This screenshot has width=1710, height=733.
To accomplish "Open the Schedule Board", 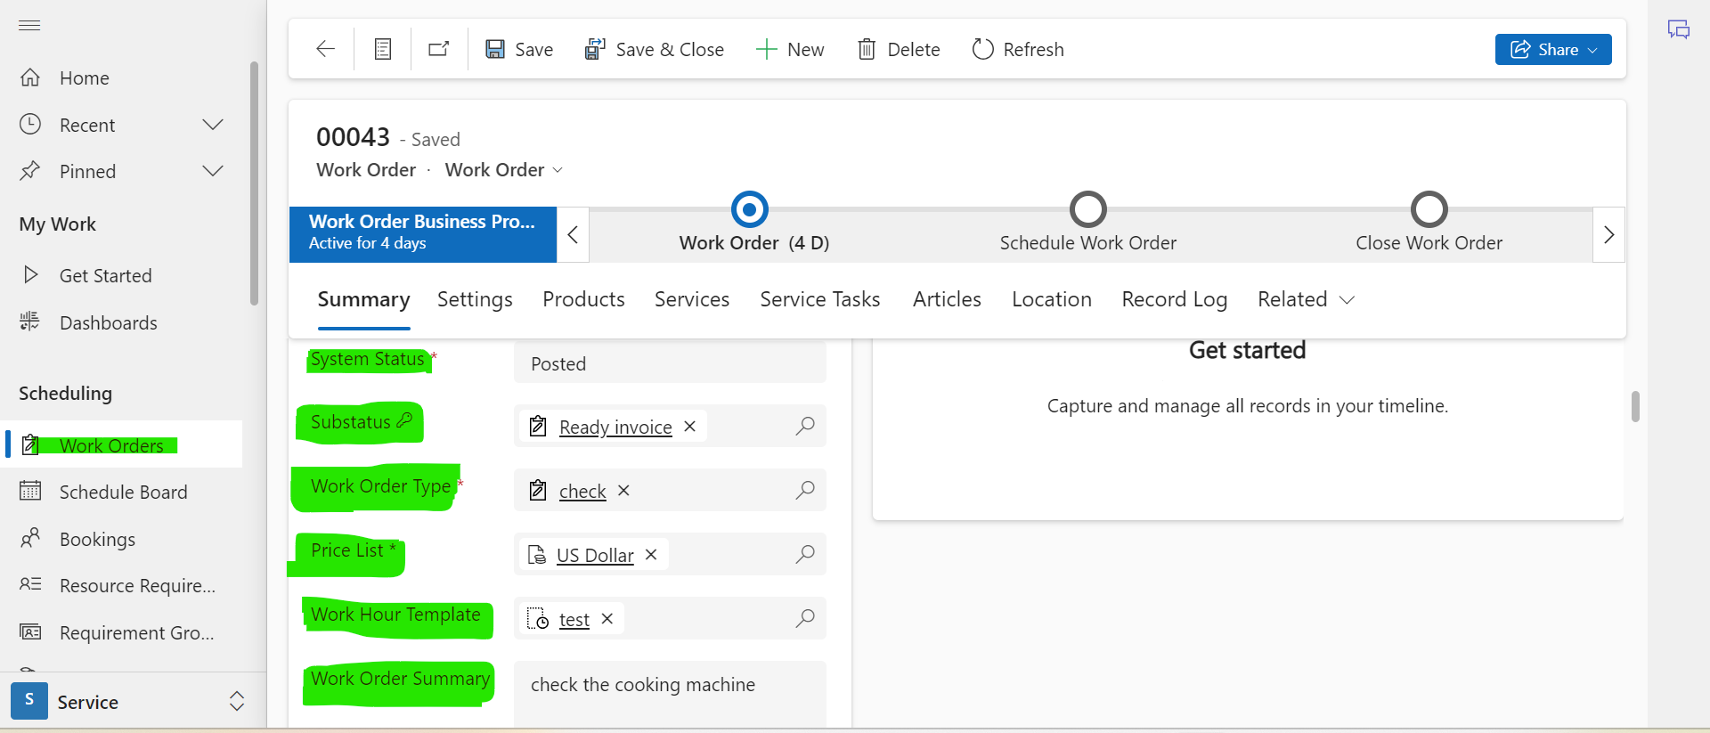I will (121, 492).
